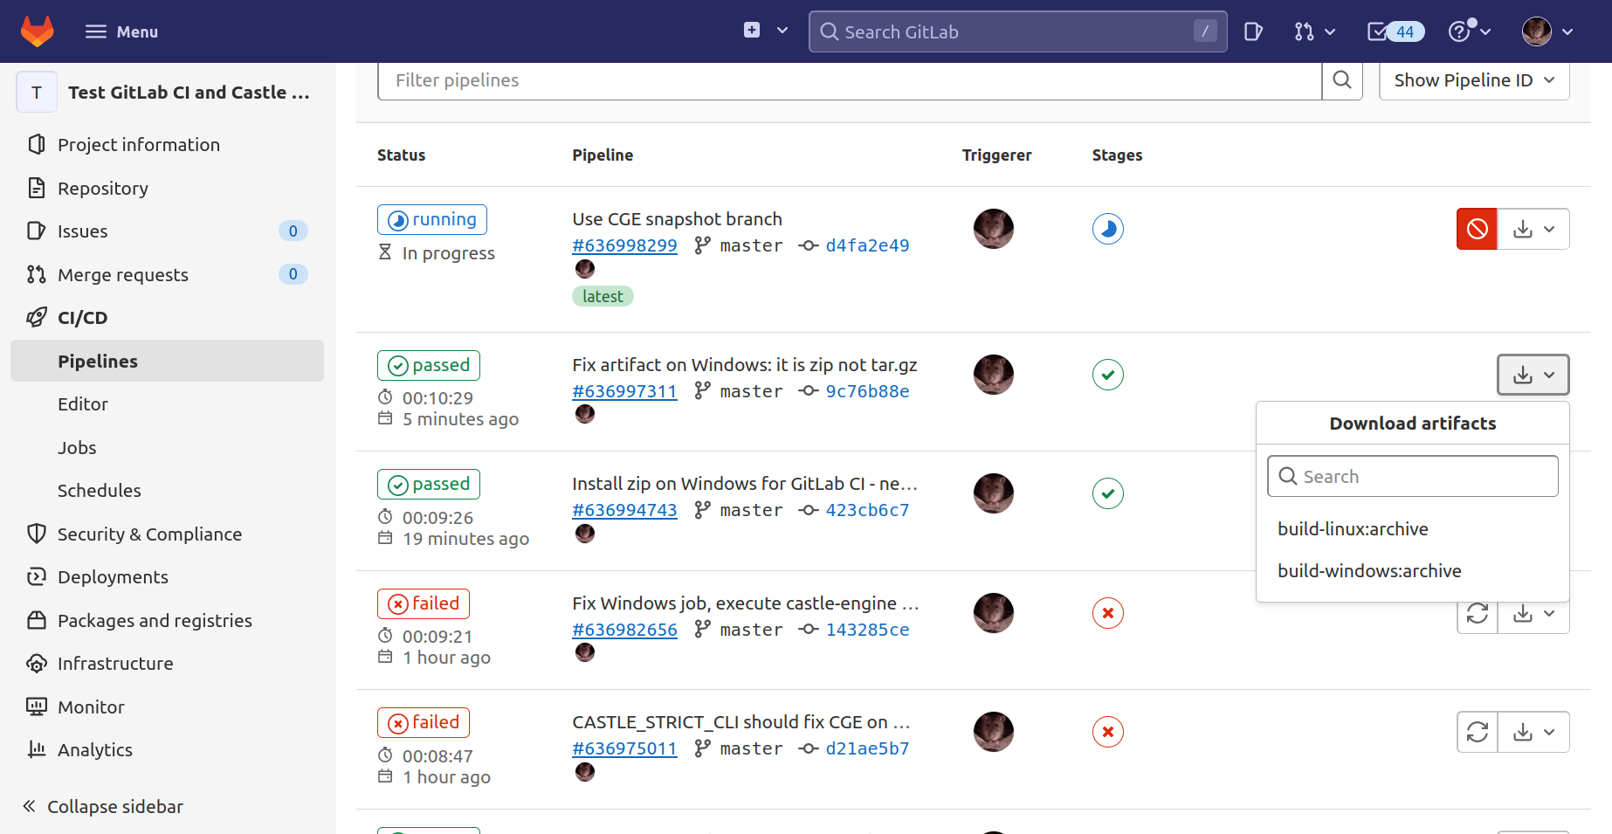Click the passed stage check of pipeline #636997311
The height and width of the screenshot is (834, 1612).
pyautogui.click(x=1107, y=374)
